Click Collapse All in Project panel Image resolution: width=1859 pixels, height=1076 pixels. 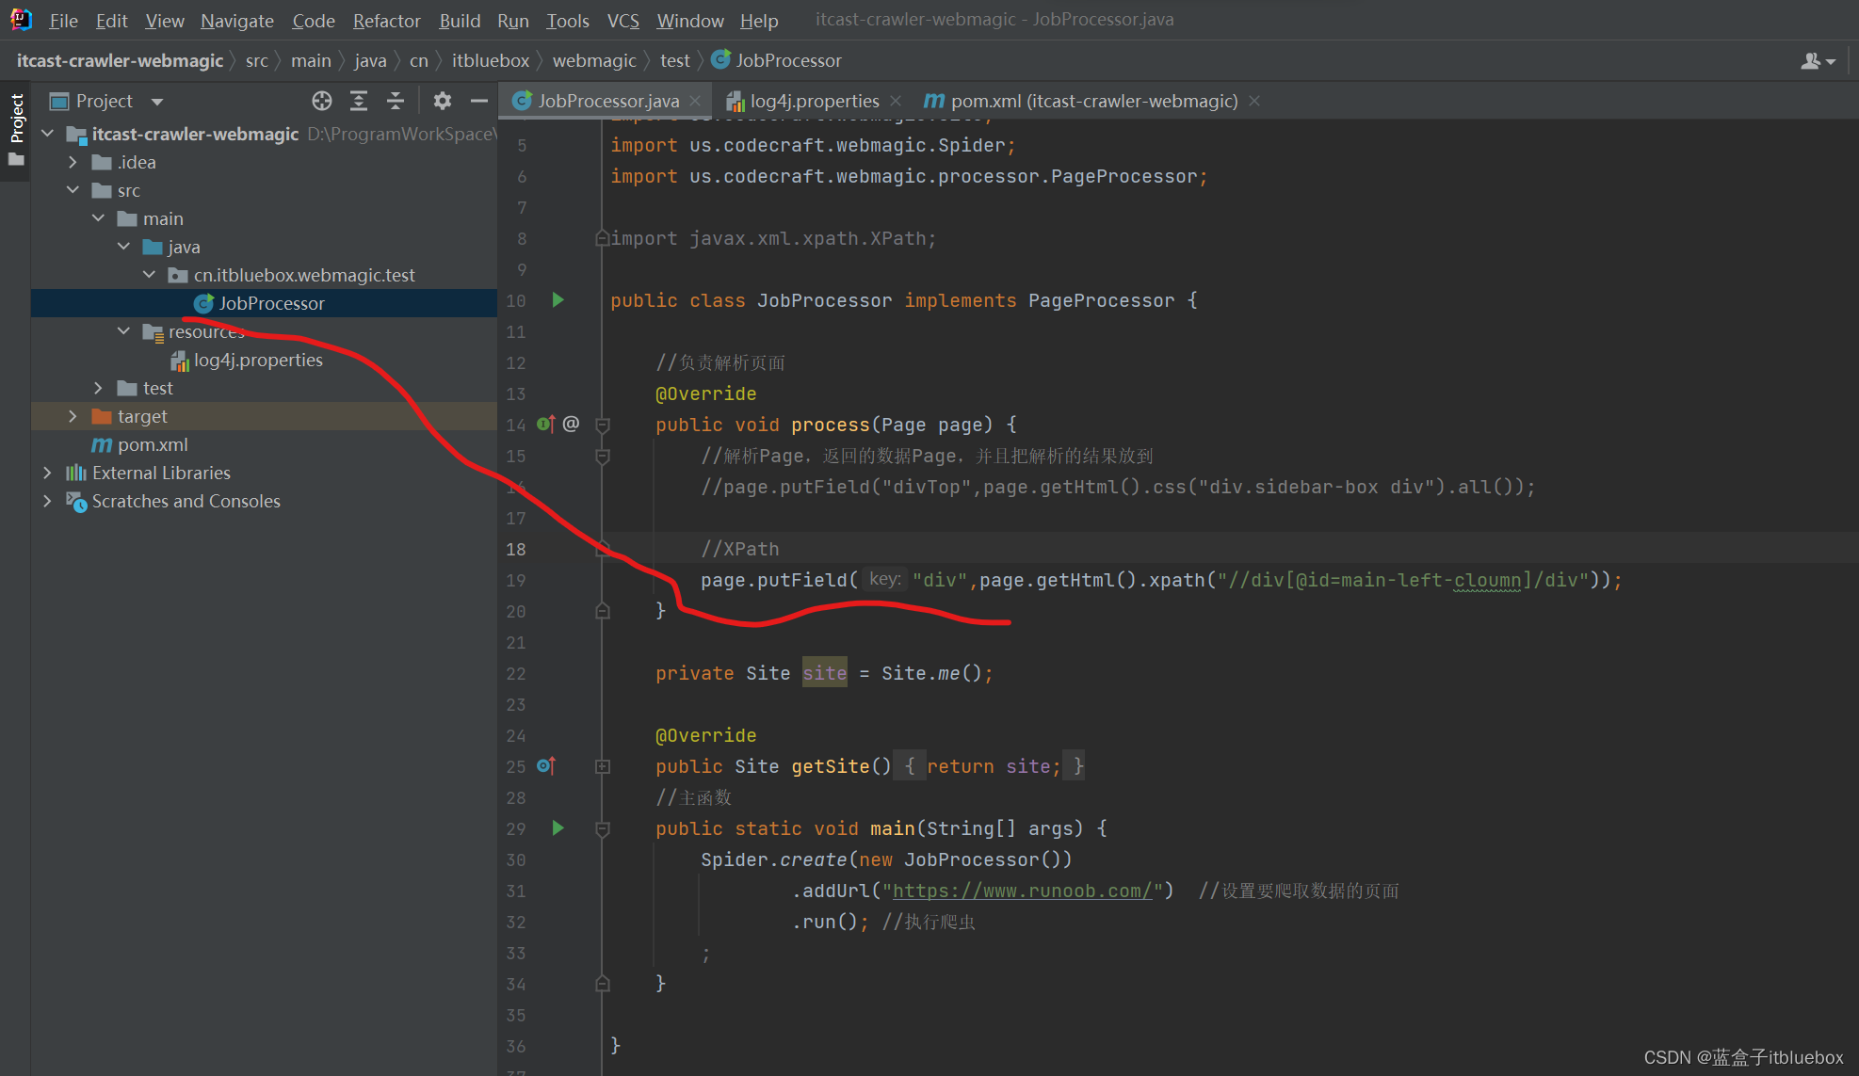396,101
